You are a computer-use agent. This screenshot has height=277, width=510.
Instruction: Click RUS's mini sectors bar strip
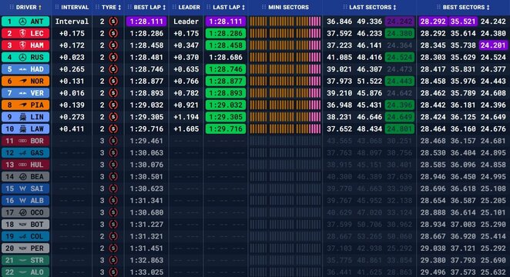(285, 58)
